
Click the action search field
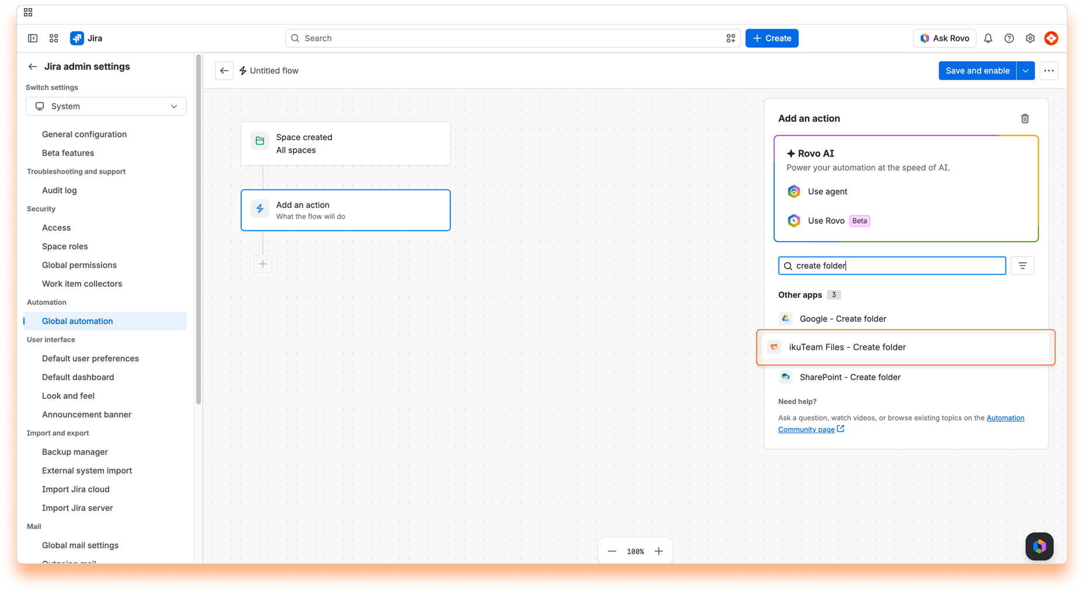click(892, 266)
